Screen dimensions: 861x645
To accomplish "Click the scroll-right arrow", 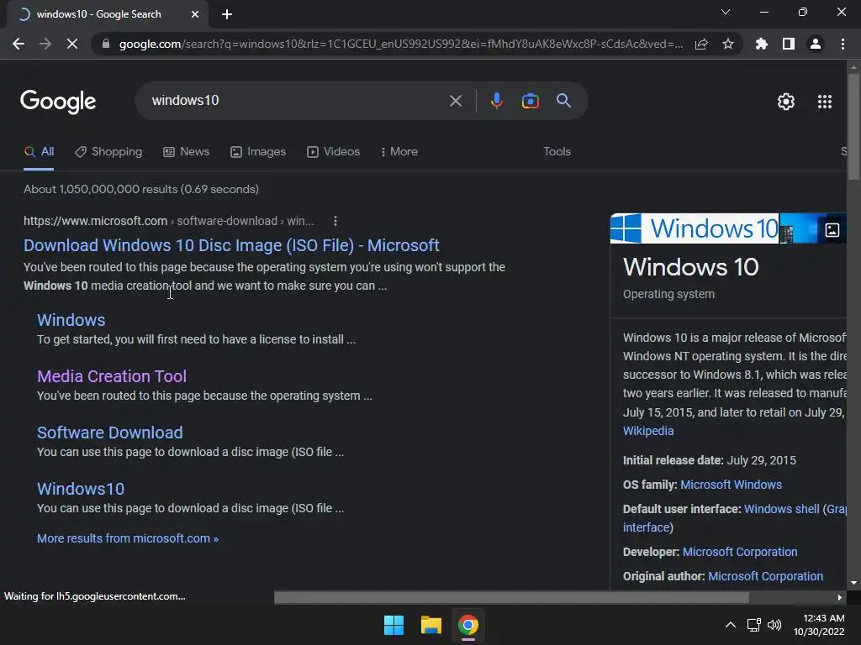I will 840,597.
